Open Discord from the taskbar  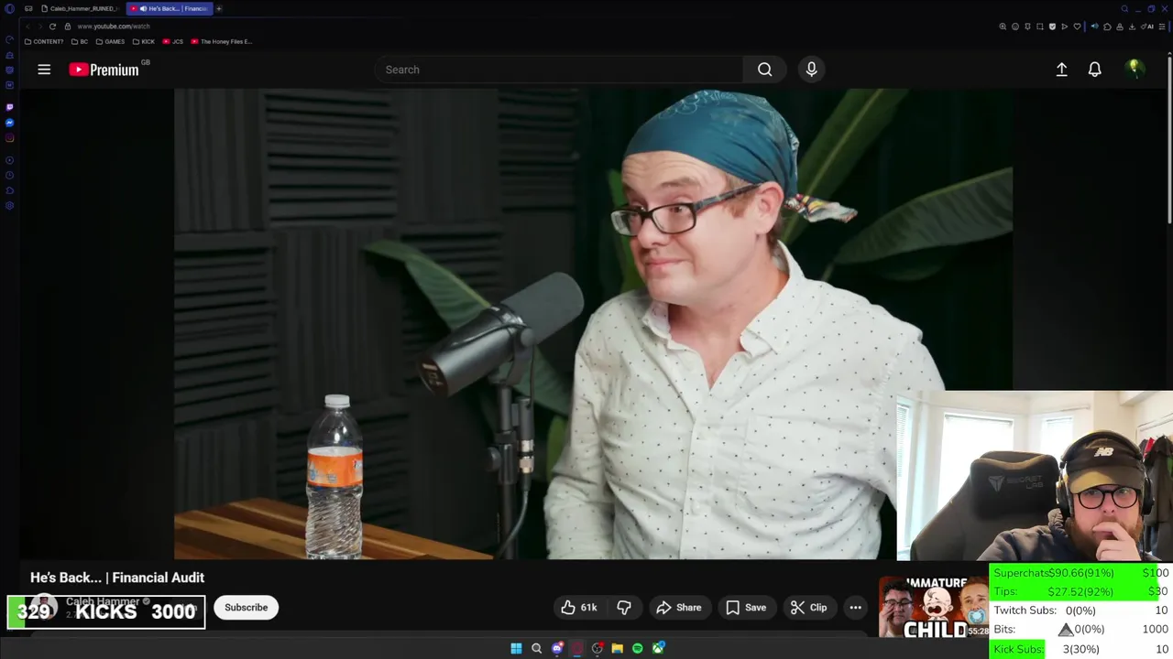557,648
